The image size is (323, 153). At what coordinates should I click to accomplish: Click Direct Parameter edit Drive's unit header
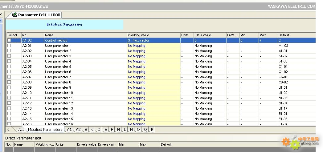(108, 144)
